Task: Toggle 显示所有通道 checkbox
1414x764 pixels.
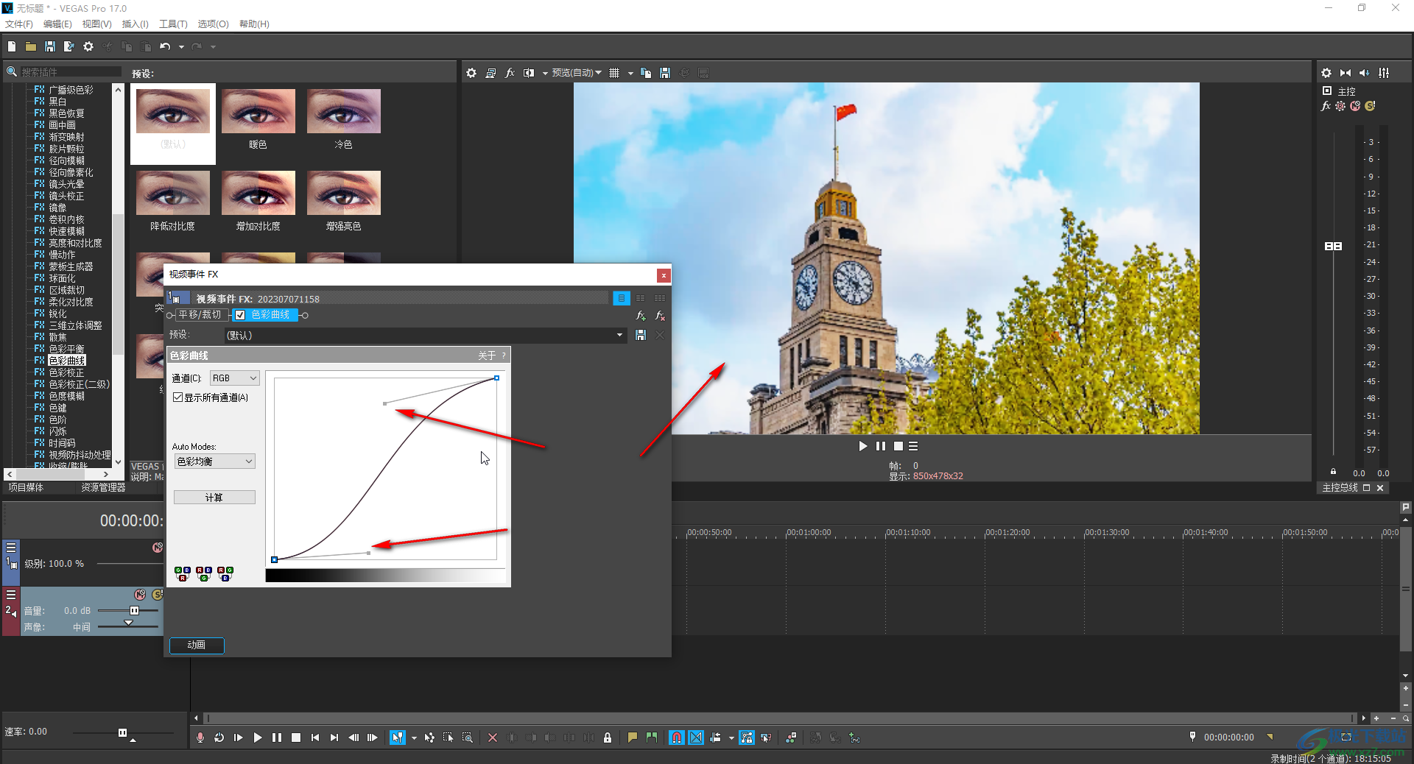Action: pos(177,397)
